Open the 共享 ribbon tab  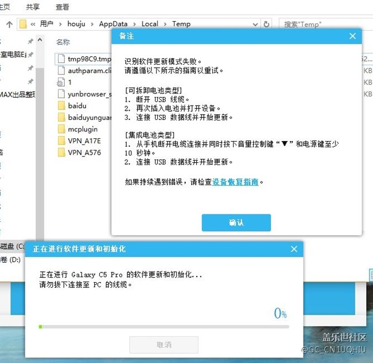click(x=33, y=7)
